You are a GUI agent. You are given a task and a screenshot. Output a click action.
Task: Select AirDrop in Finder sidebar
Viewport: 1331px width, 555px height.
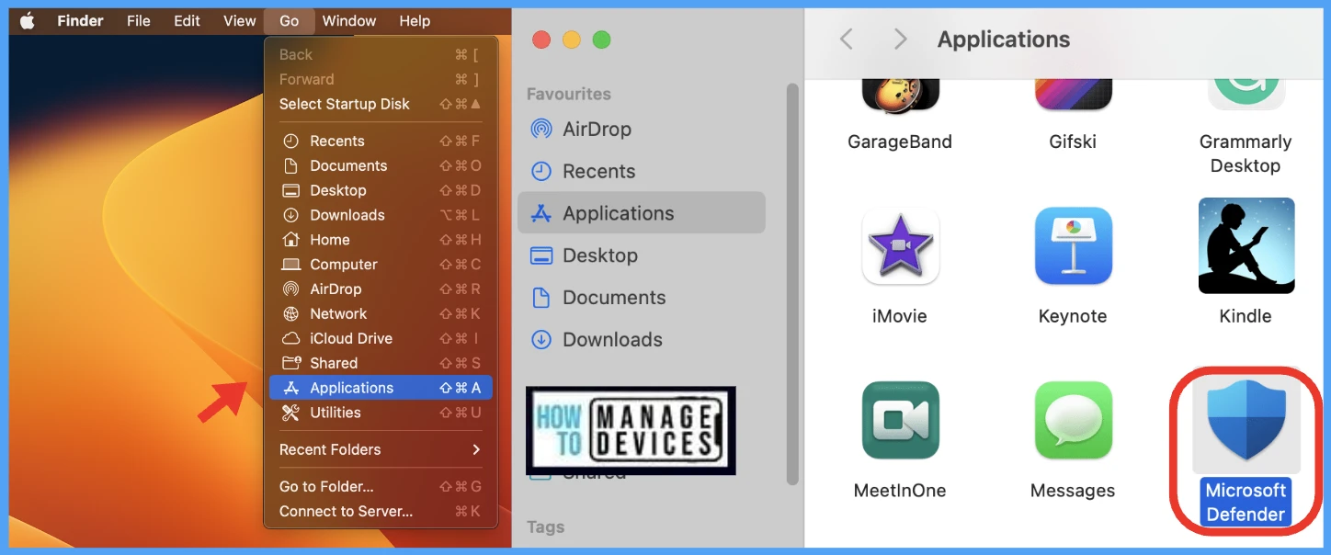596,130
